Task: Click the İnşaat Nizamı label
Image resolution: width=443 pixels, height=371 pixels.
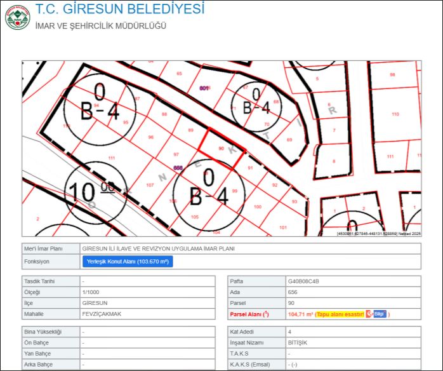Action: click(x=247, y=342)
